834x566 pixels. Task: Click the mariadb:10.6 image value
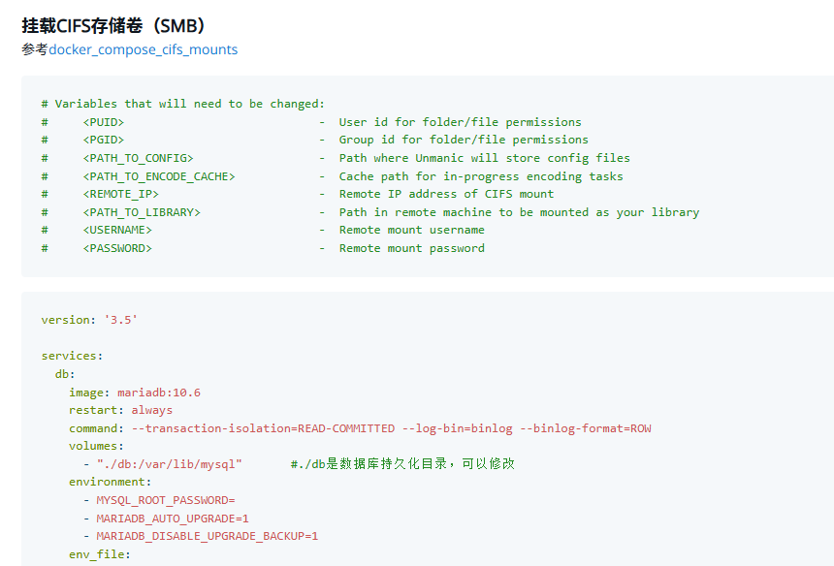159,393
